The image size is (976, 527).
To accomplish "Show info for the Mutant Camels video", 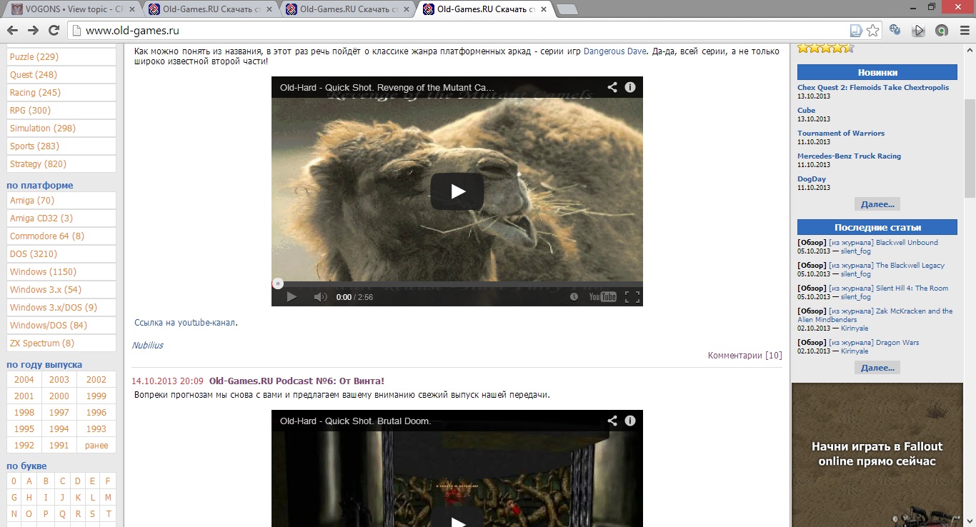I will 630,87.
